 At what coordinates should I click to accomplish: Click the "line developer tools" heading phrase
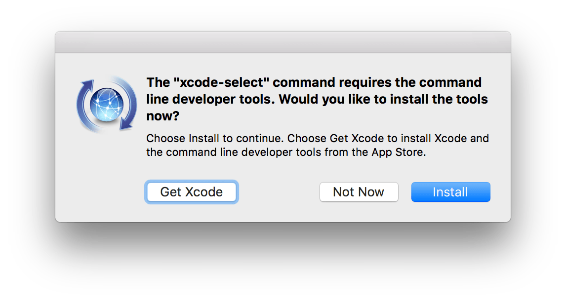point(208,99)
